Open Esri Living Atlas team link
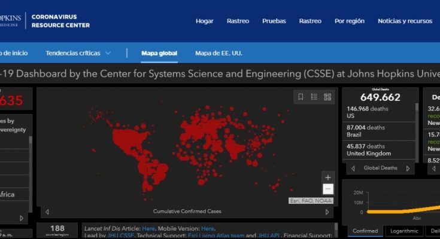The height and width of the screenshot is (239, 440). pos(216,235)
